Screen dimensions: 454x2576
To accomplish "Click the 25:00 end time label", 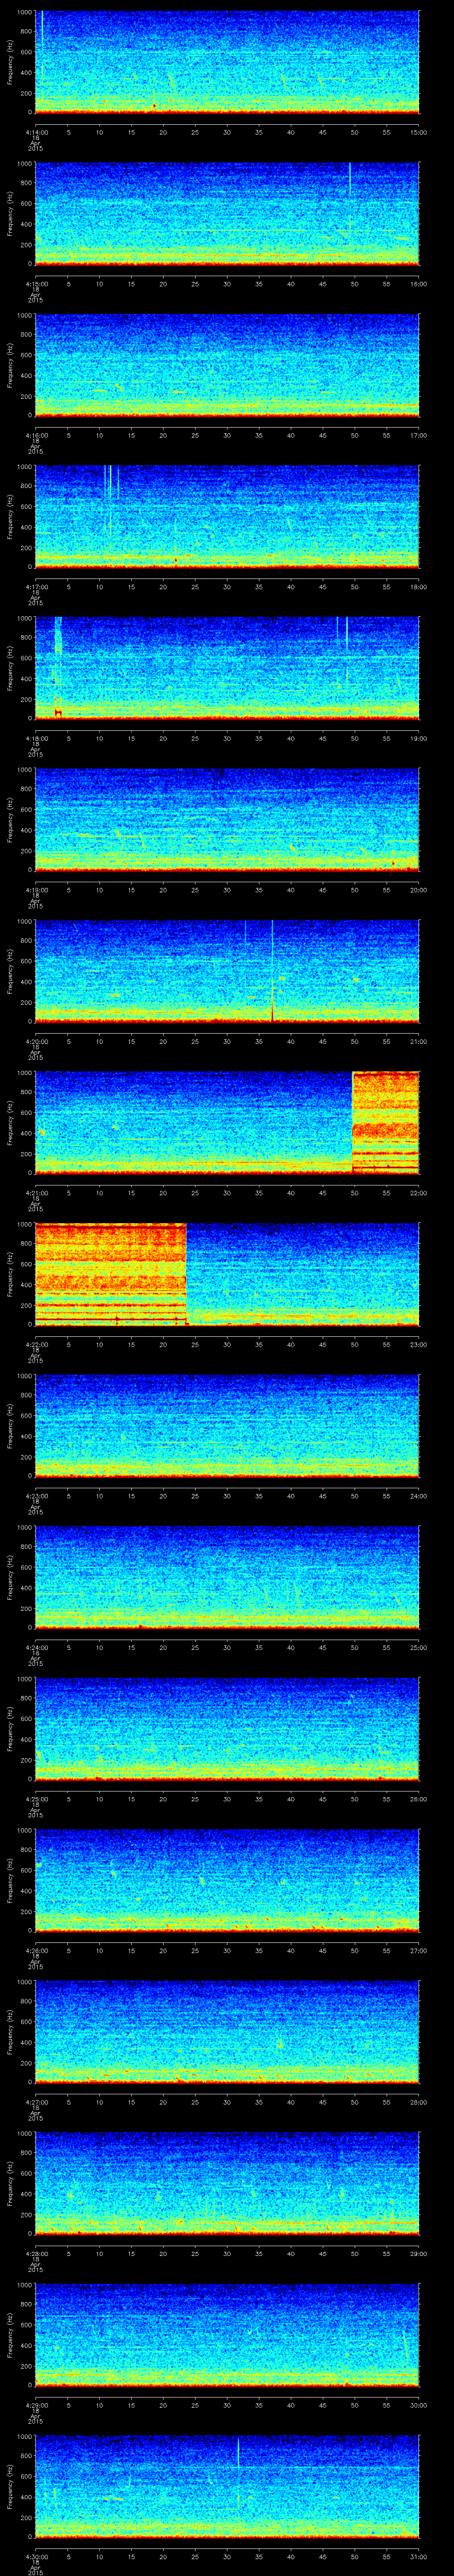I will [418, 1647].
